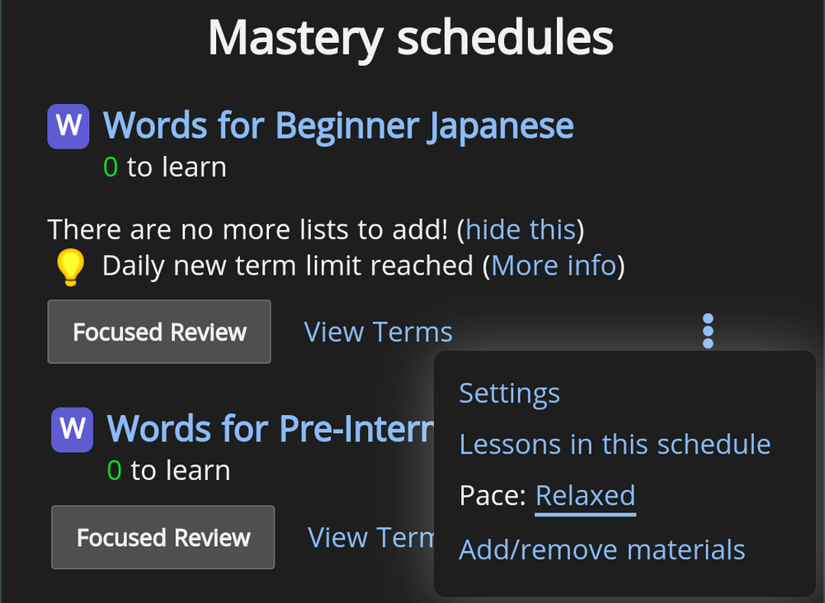The width and height of the screenshot is (825, 603).
Task: Start Focused Review for Beginner Japanese
Action: (159, 332)
